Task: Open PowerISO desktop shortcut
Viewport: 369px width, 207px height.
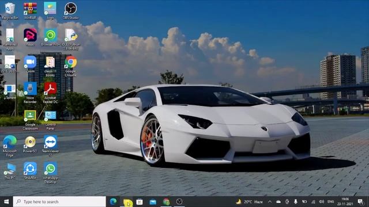Action: 30,144
